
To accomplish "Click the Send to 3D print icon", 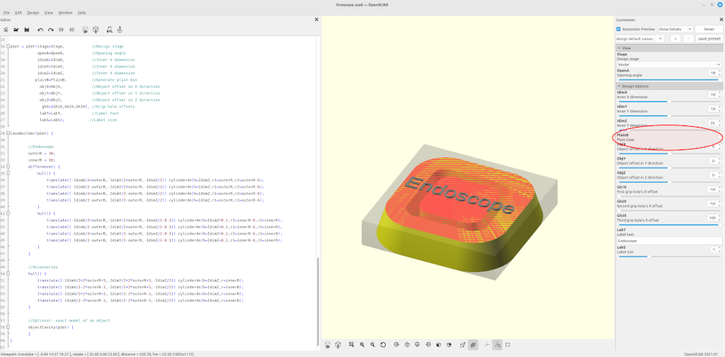I will (x=120, y=30).
